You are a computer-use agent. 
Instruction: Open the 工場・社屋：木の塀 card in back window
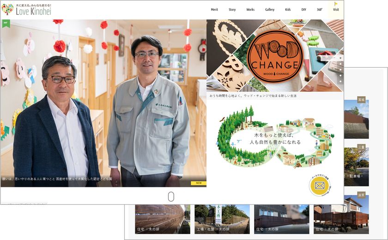coord(222,219)
